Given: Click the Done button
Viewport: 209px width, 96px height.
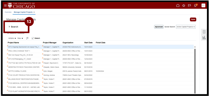Looking at the screenshot, I should [x=193, y=19].
